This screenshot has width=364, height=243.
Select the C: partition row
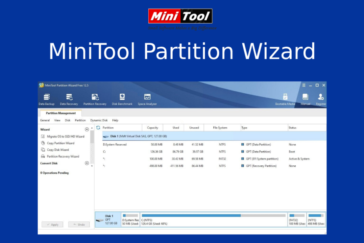pyautogui.click(x=214, y=152)
